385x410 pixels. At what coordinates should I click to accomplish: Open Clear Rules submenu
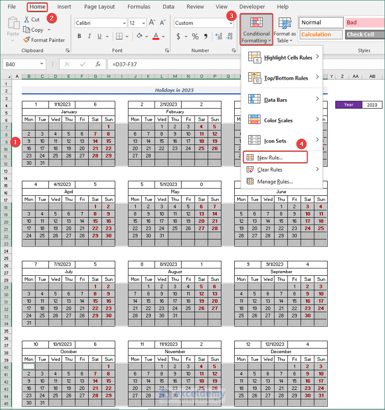tap(282, 170)
